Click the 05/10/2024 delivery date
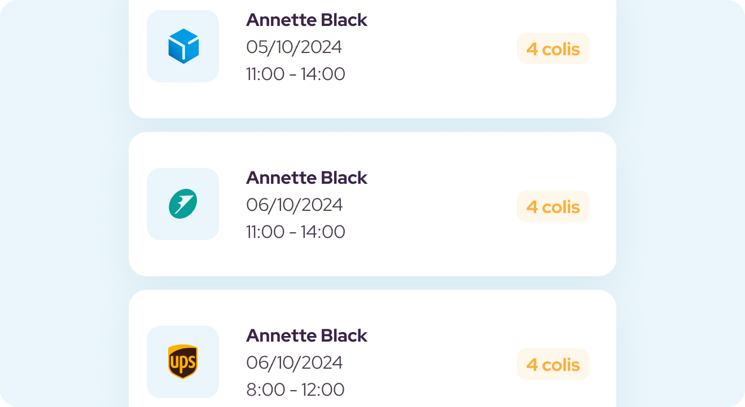 point(294,47)
